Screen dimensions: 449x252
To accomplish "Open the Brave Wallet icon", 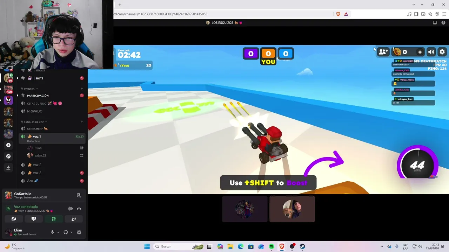I will click(x=423, y=14).
